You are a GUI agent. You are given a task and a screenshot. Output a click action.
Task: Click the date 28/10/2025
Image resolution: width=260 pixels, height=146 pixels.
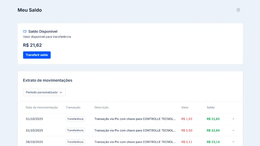pos(34,142)
